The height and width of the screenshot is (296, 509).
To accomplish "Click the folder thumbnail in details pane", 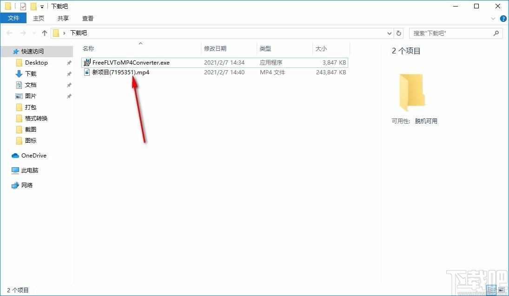I will coord(411,92).
